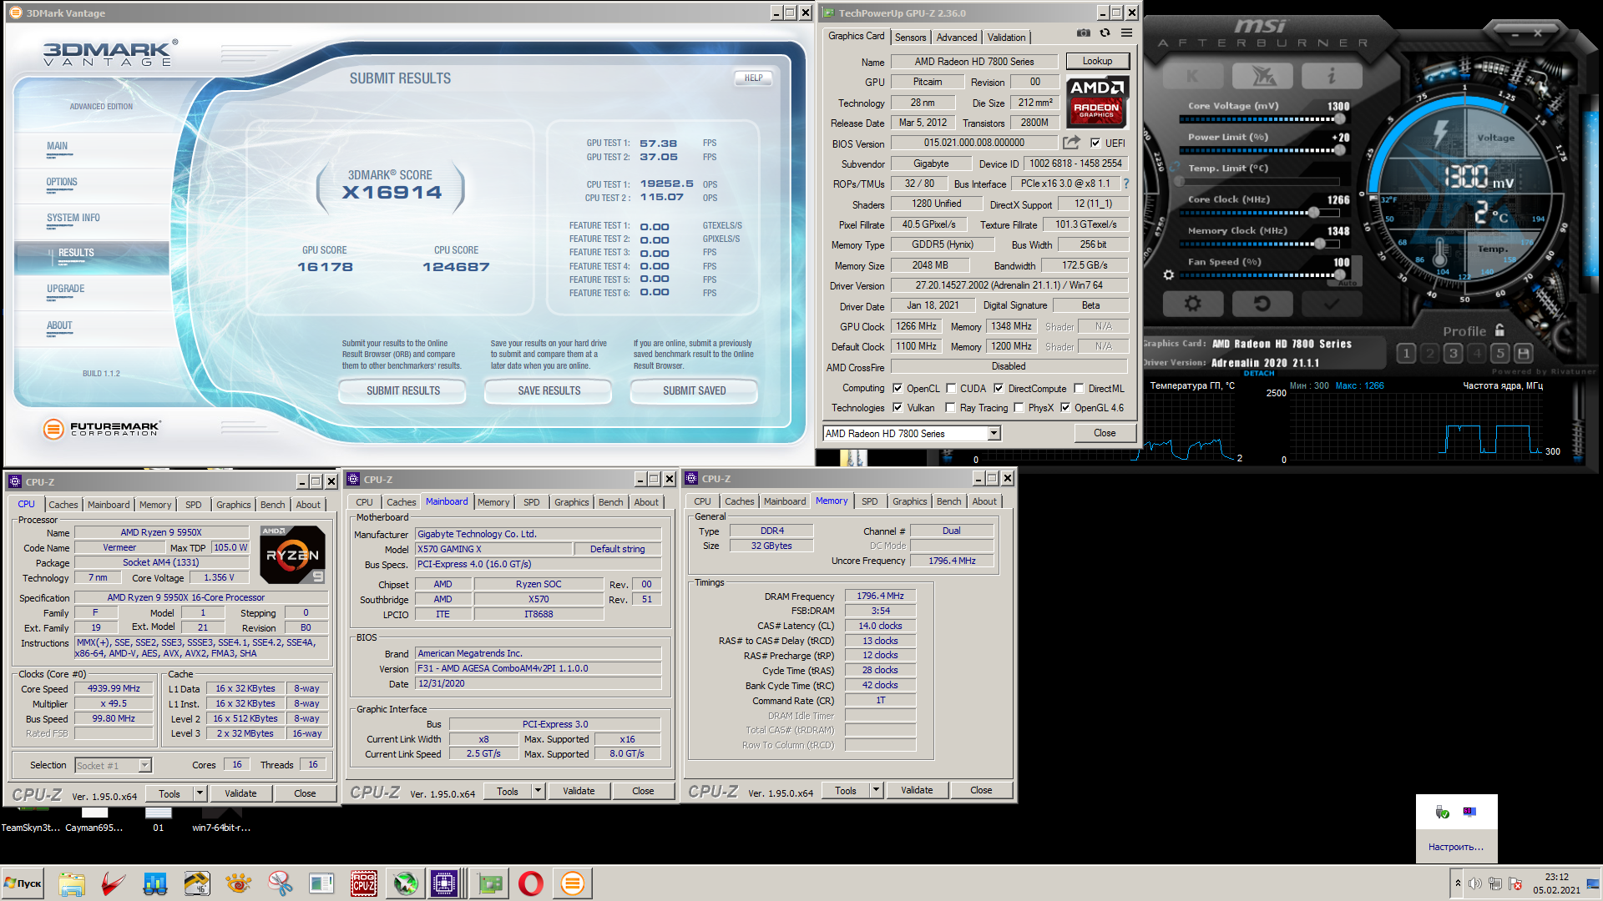This screenshot has width=1603, height=901.
Task: Toggle Ray Tracing checkbox
Action: 950,407
